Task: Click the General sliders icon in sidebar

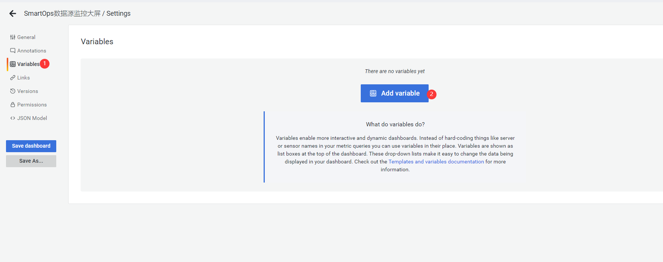Action: pos(13,37)
